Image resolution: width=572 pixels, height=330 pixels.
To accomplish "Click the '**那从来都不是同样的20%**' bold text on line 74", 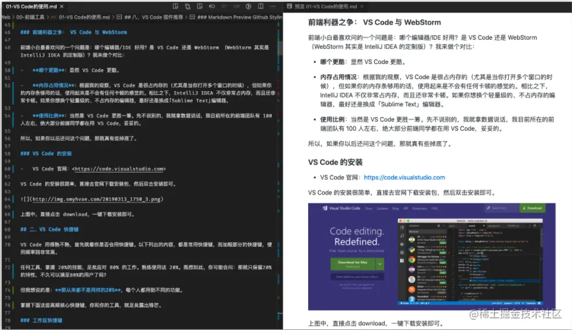I will (88, 290).
